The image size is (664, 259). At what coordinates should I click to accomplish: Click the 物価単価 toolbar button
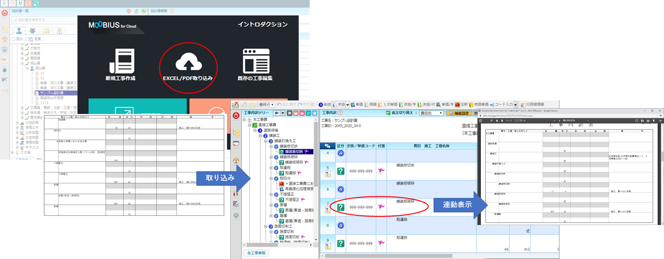[478, 104]
